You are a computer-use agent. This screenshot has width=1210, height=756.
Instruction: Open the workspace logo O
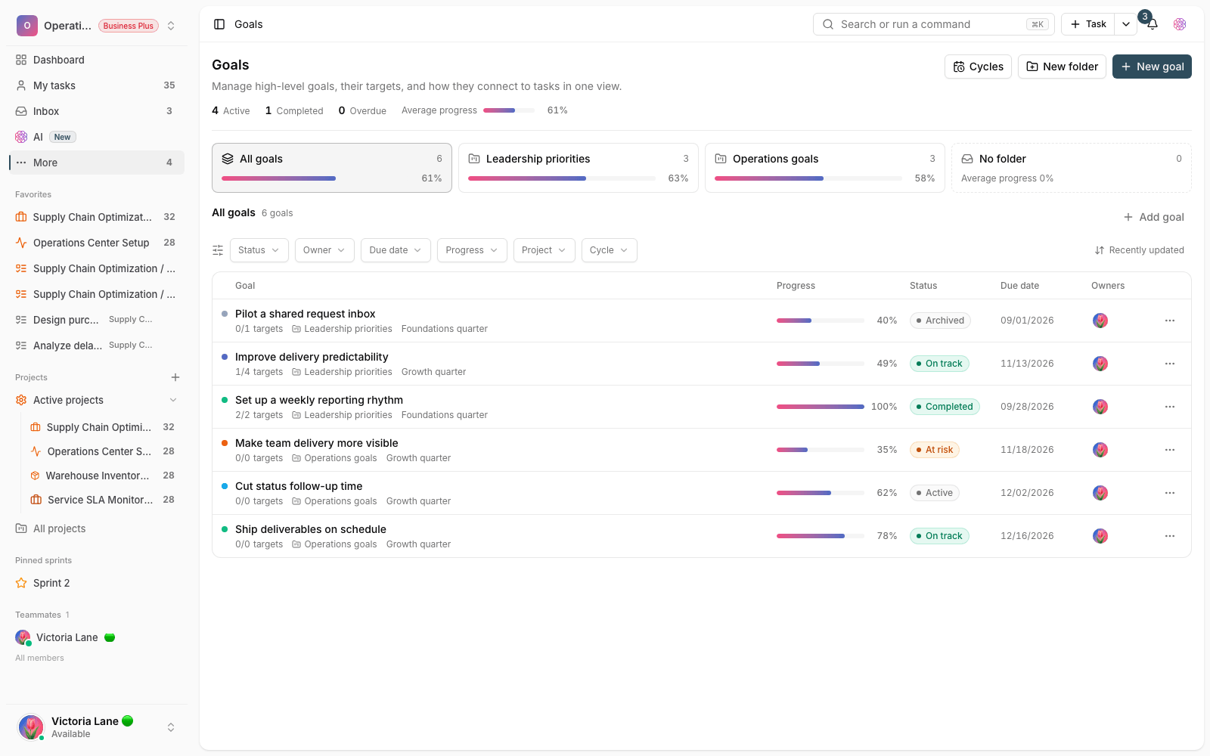tap(27, 26)
